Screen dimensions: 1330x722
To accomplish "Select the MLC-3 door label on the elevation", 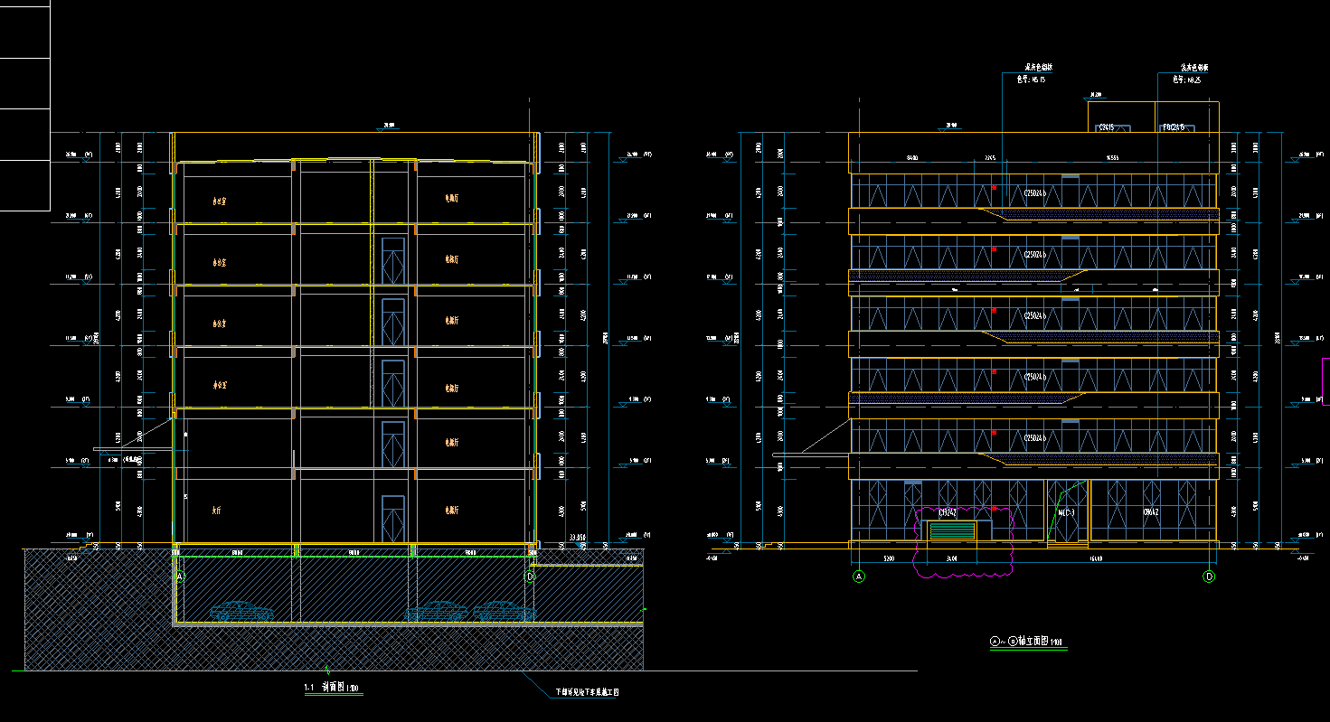I will (1066, 513).
